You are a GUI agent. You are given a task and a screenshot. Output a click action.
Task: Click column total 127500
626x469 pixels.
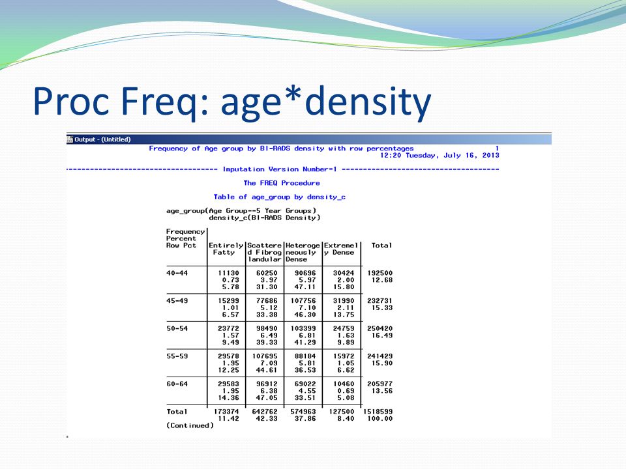click(x=341, y=412)
